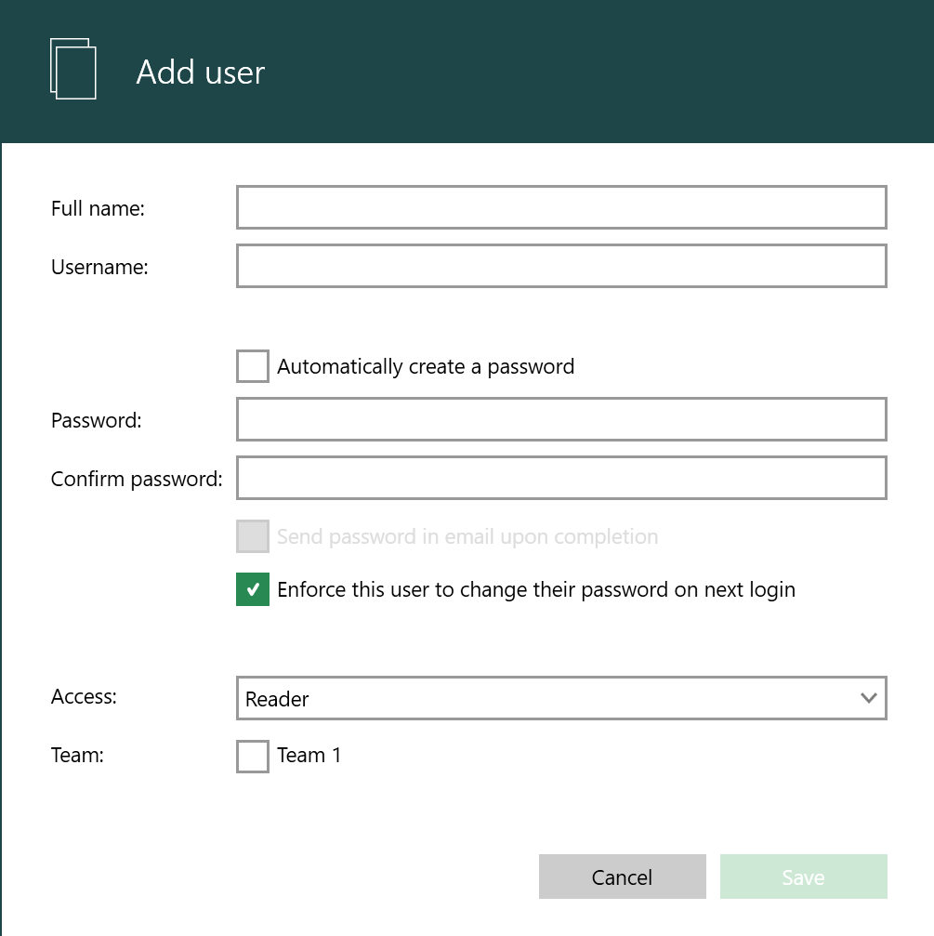Tick the Team 1 checkbox
This screenshot has width=934, height=936.
point(253,757)
